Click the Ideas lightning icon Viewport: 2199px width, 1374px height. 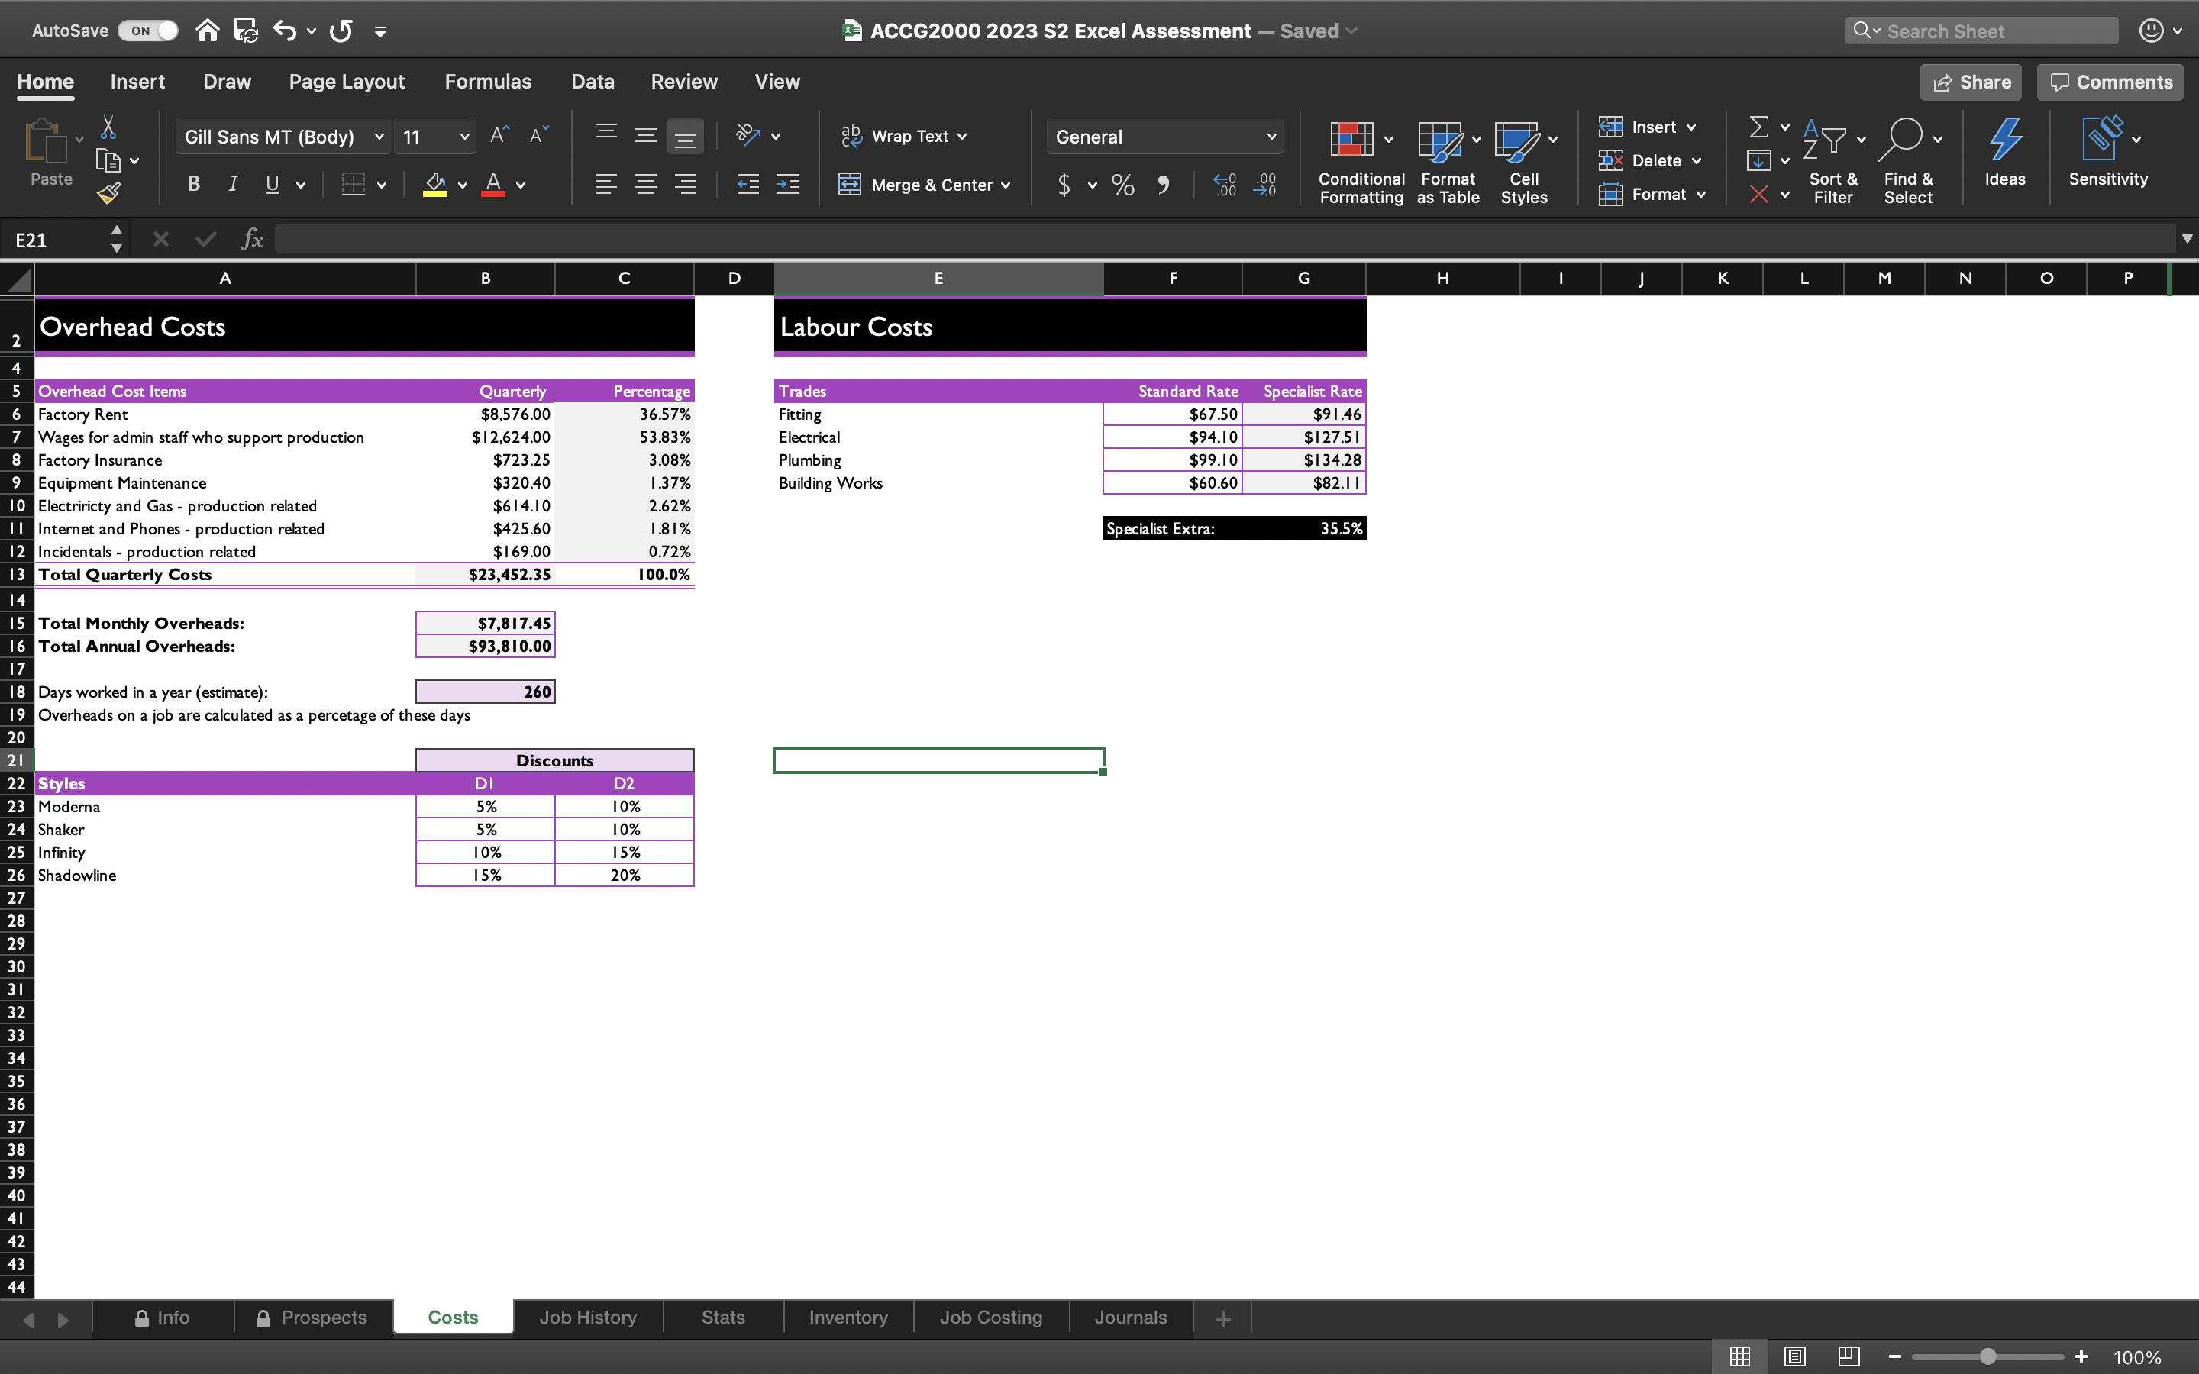(2004, 140)
